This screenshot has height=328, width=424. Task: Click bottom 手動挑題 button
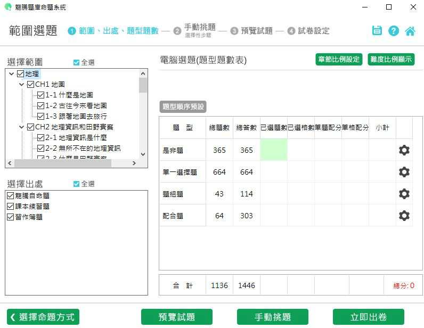click(273, 317)
